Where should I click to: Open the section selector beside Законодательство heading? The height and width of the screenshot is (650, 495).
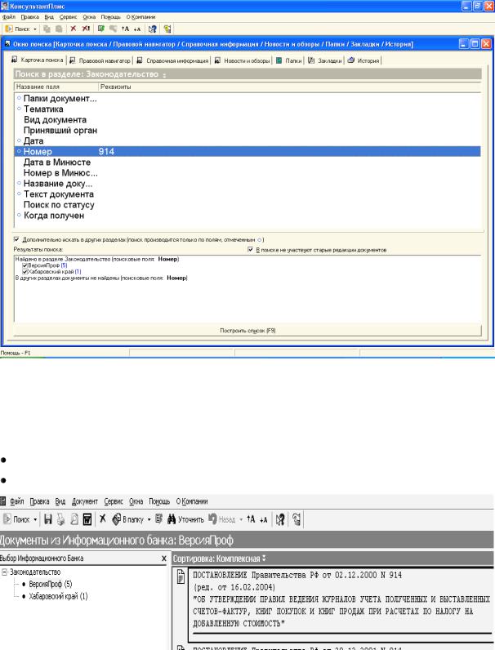[x=164, y=74]
